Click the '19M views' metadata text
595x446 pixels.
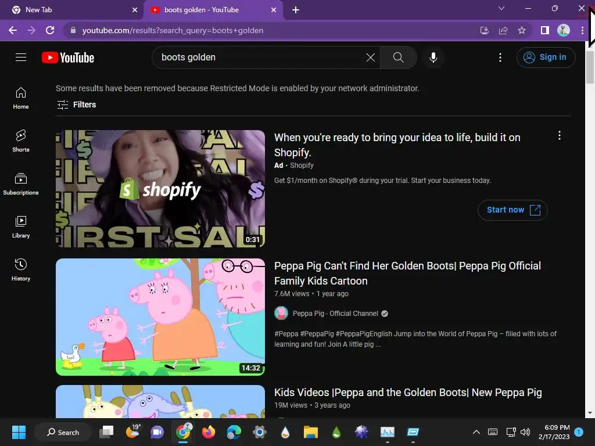[291, 405]
